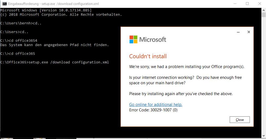Click the Microsoft four-color logo
Image resolution: width=266 pixels, height=139 pixels.
(x=133, y=39)
